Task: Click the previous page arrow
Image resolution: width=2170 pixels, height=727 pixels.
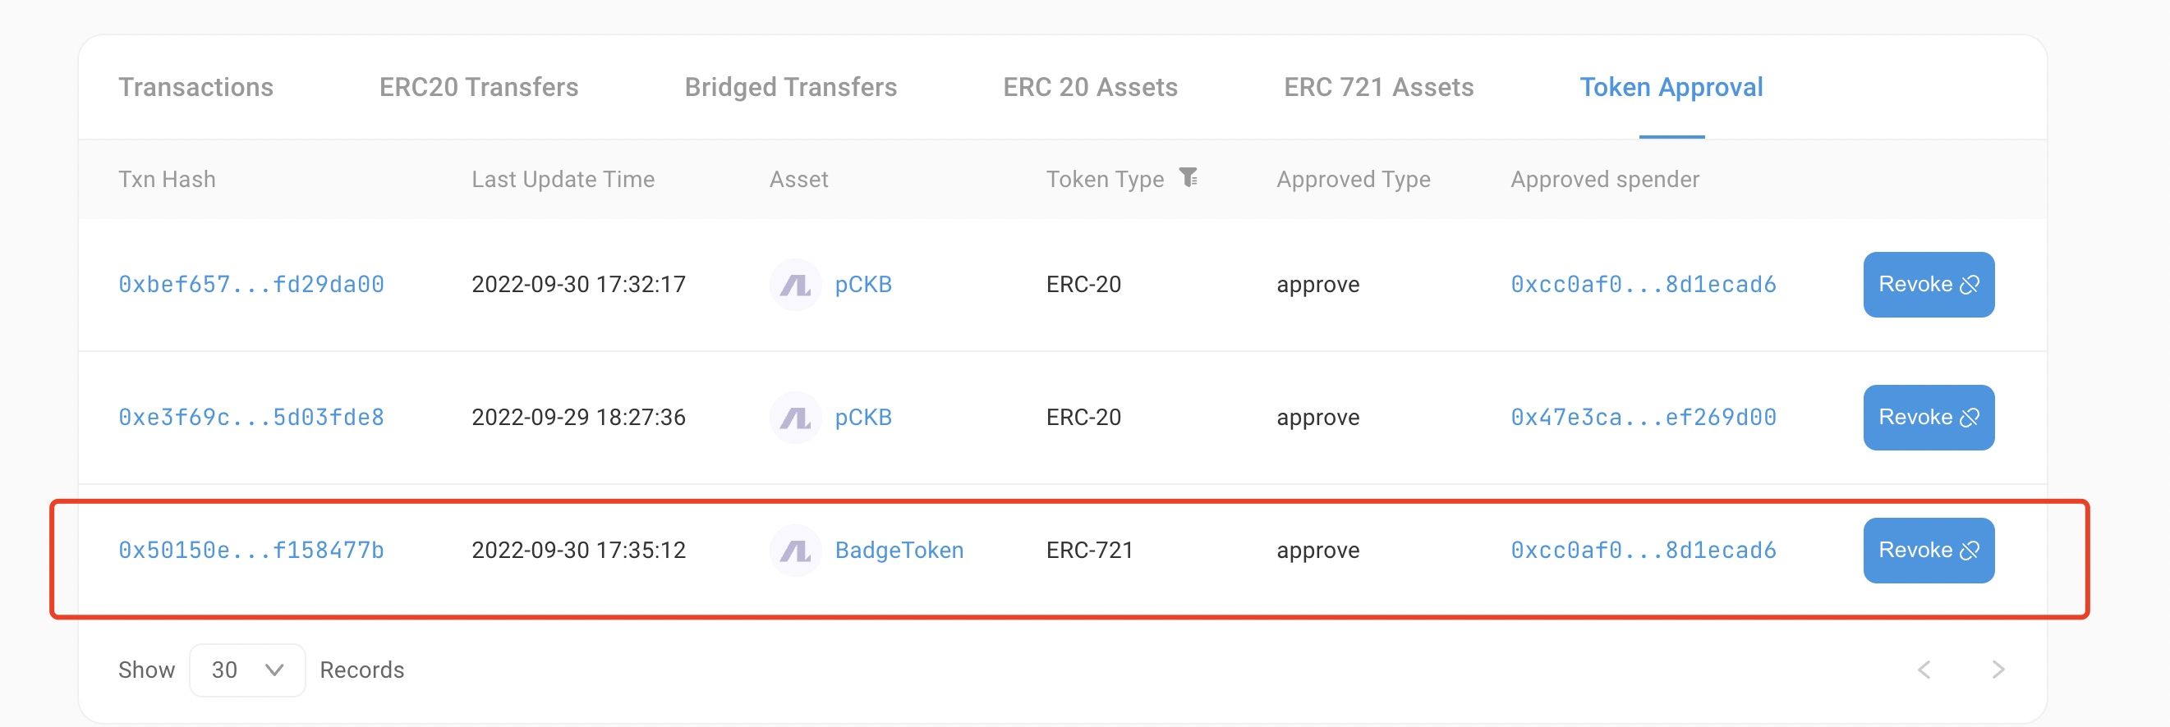Action: point(1924,670)
